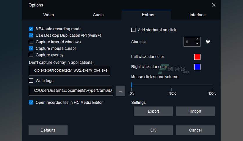The height and width of the screenshot is (141, 243).
Task: Click the 50% volume tick label
Action: point(172,94)
